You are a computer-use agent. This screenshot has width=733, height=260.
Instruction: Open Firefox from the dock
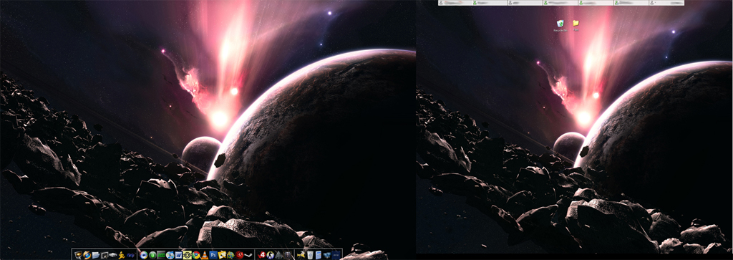click(x=87, y=255)
